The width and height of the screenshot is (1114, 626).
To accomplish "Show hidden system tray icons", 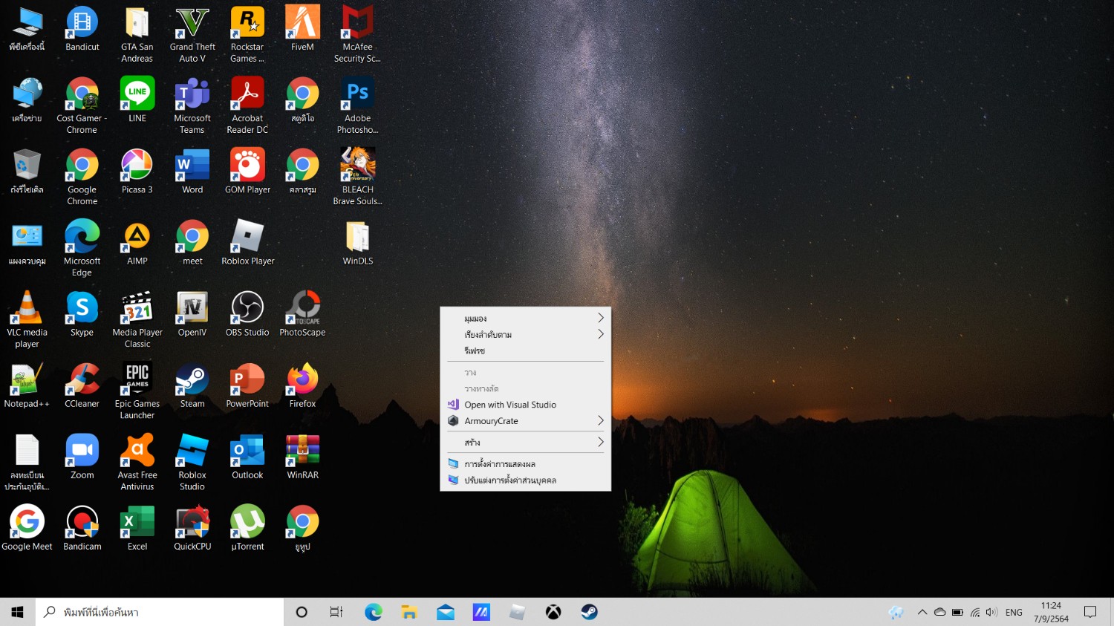I will [922, 612].
